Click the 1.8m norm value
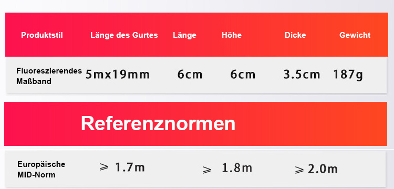Screen dimensions: 394x189 (237, 168)
